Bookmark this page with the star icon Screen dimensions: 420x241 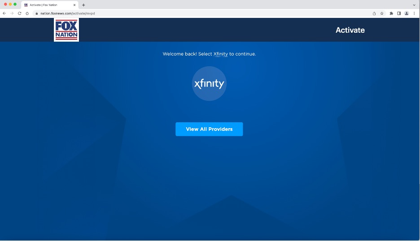(382, 13)
